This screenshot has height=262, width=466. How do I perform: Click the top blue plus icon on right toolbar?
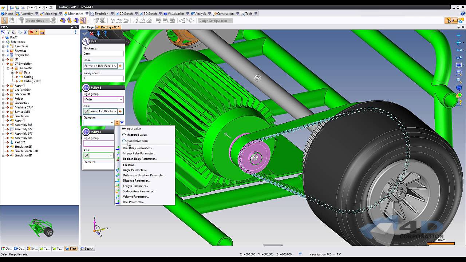coord(459,35)
